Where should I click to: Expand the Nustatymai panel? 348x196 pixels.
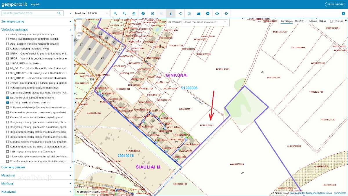[36, 192]
